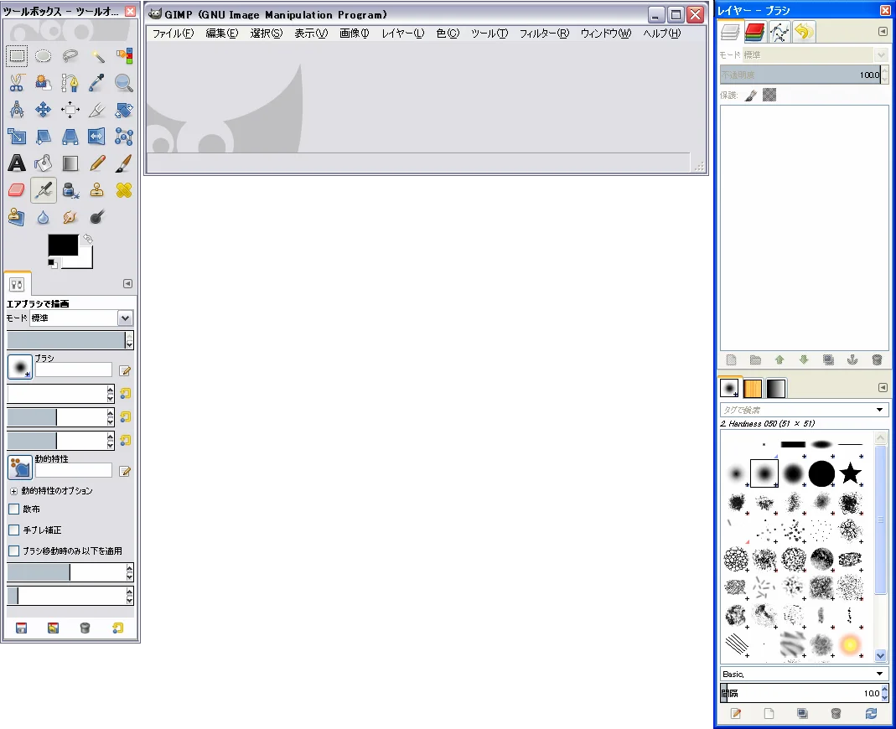Switch to the Channels tab
Screen dimensions: 896x729
click(x=755, y=33)
